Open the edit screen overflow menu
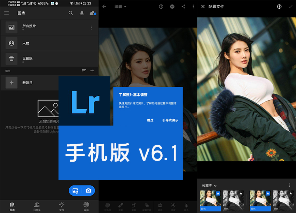Viewport: 296px width, 213px height. [193, 7]
